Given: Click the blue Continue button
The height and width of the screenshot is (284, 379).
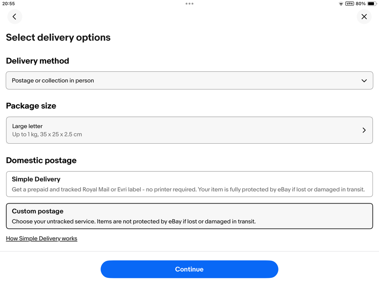Looking at the screenshot, I should tap(190, 269).
